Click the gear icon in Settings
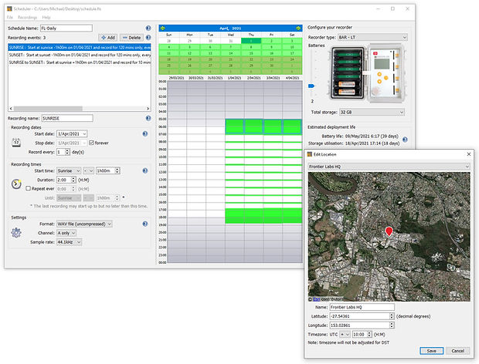Image resolution: width=479 pixels, height=364 pixels. (16, 233)
